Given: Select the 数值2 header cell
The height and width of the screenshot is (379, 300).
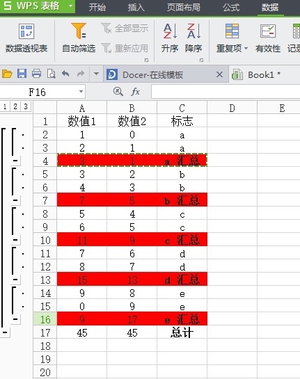Looking at the screenshot, I should pos(132,121).
